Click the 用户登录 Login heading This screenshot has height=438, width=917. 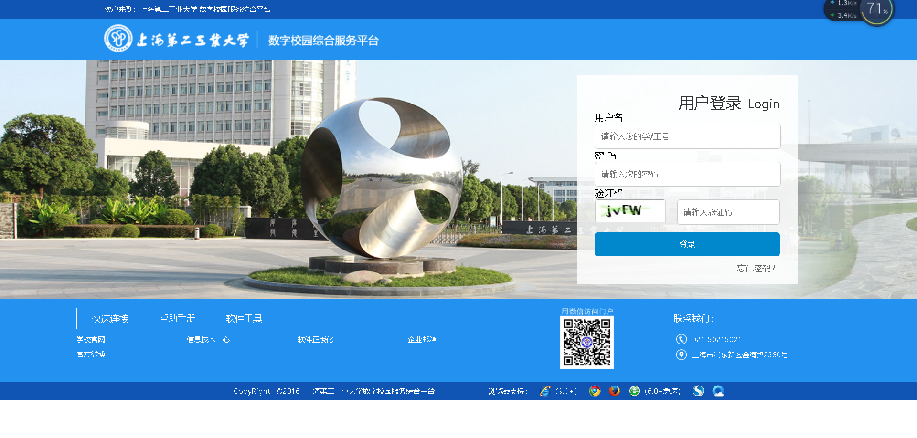point(729,103)
